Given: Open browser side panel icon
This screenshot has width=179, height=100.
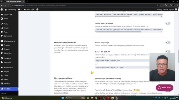Looking at the screenshot, I should (x=171, y=5).
